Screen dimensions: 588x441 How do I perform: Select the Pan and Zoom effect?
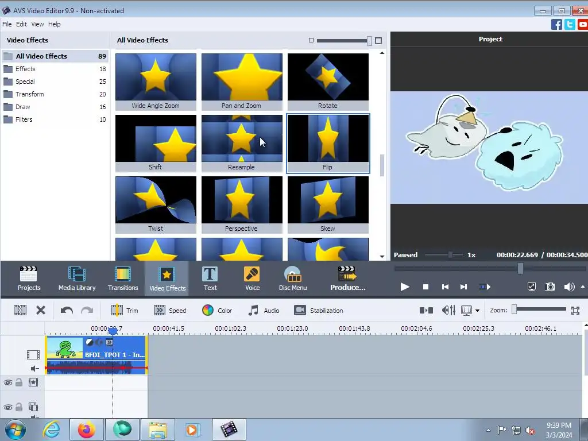242,82
